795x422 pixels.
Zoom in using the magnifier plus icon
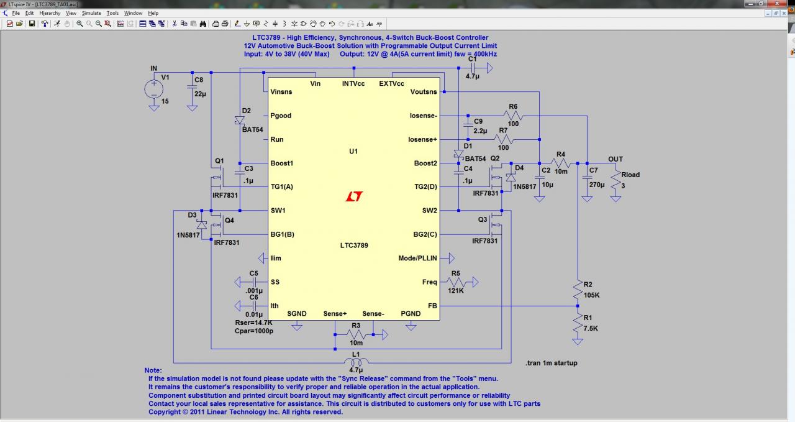coord(79,24)
